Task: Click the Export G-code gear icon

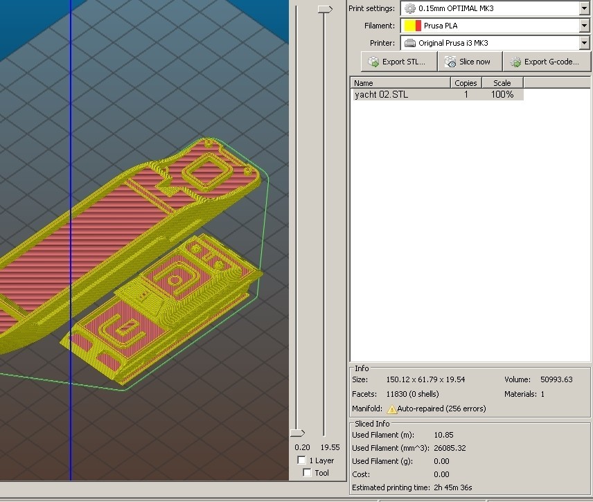Action: [x=515, y=62]
